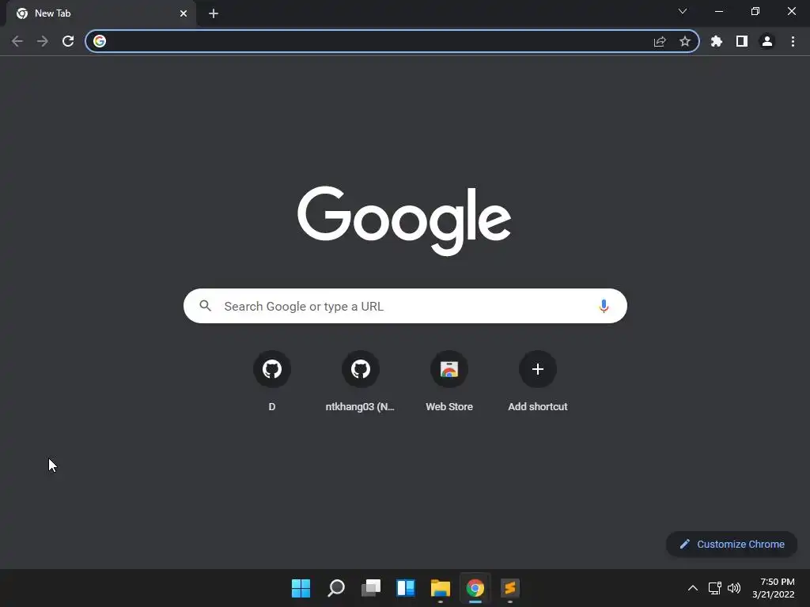Image resolution: width=810 pixels, height=607 pixels.
Task: Reload the current page
Action: 68,41
